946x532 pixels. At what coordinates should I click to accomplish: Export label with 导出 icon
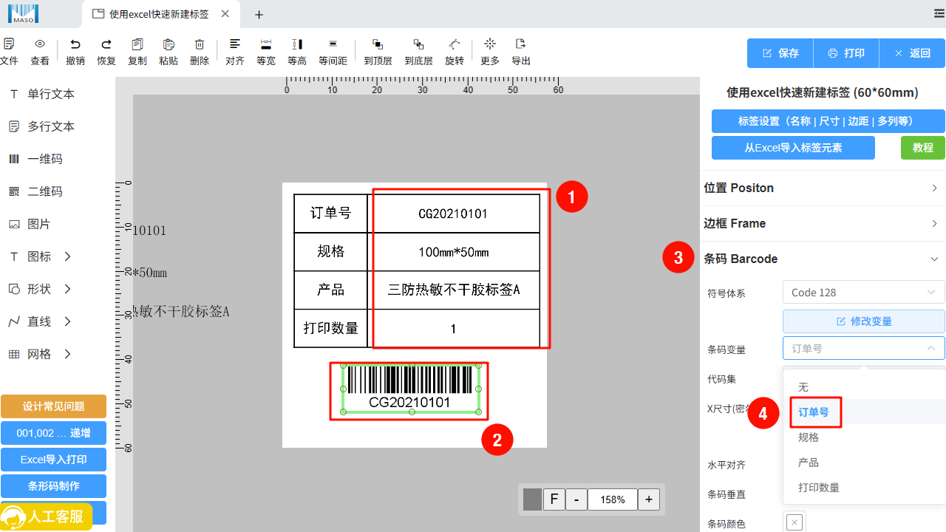pyautogui.click(x=521, y=44)
